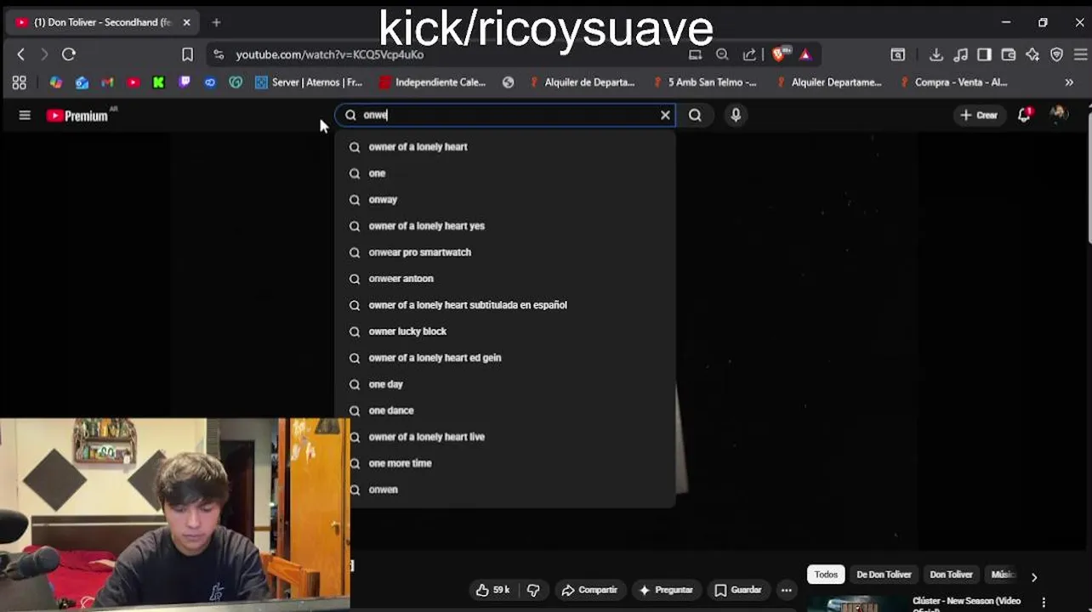1092x612 pixels.
Task: Select the Don Toliver - Secondhand tab
Action: tap(102, 22)
